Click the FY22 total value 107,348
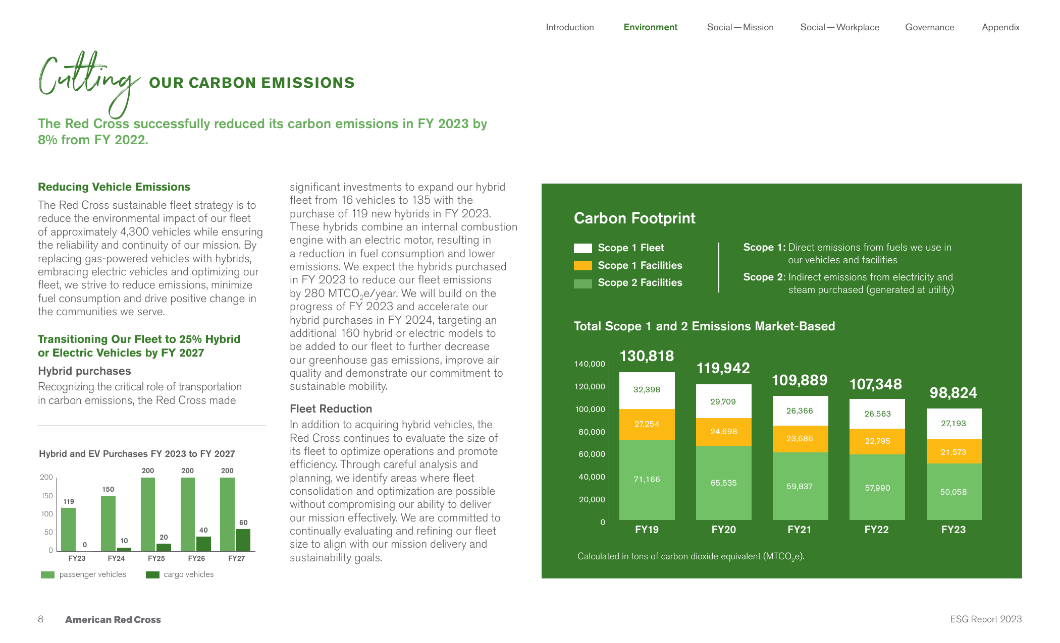This screenshot has height=643, width=1060. pos(876,384)
